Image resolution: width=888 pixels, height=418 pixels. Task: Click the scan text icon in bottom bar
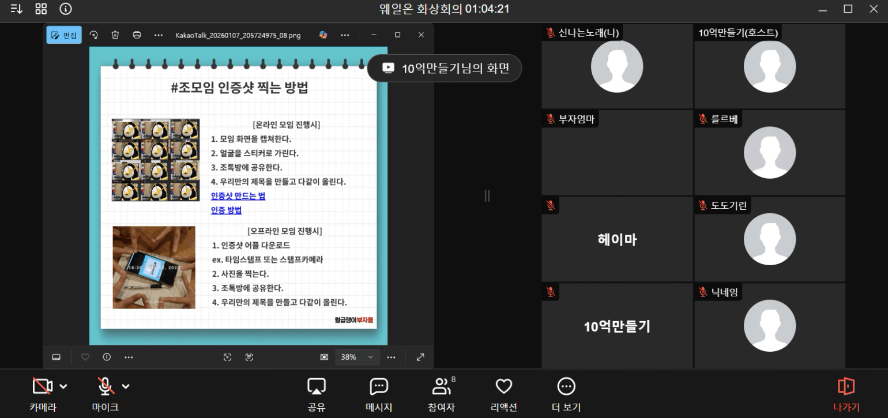[249, 357]
